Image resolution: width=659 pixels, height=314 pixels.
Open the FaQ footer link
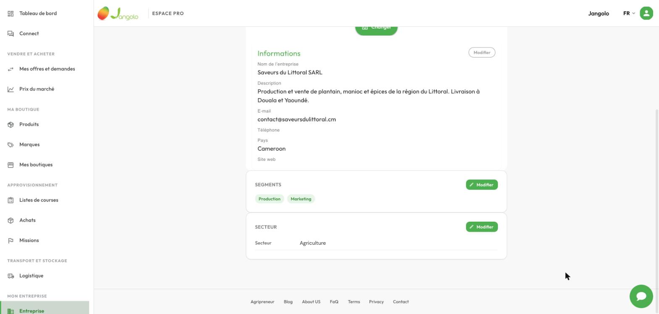tap(334, 302)
